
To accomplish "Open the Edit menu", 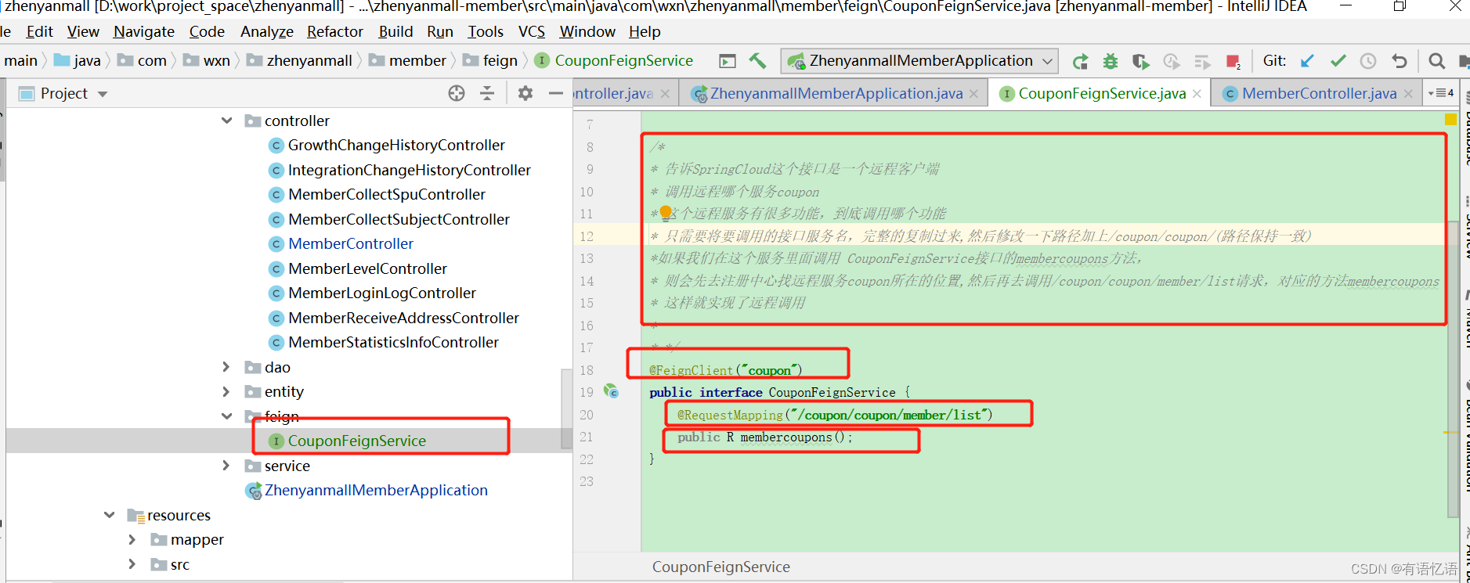I will 39,32.
